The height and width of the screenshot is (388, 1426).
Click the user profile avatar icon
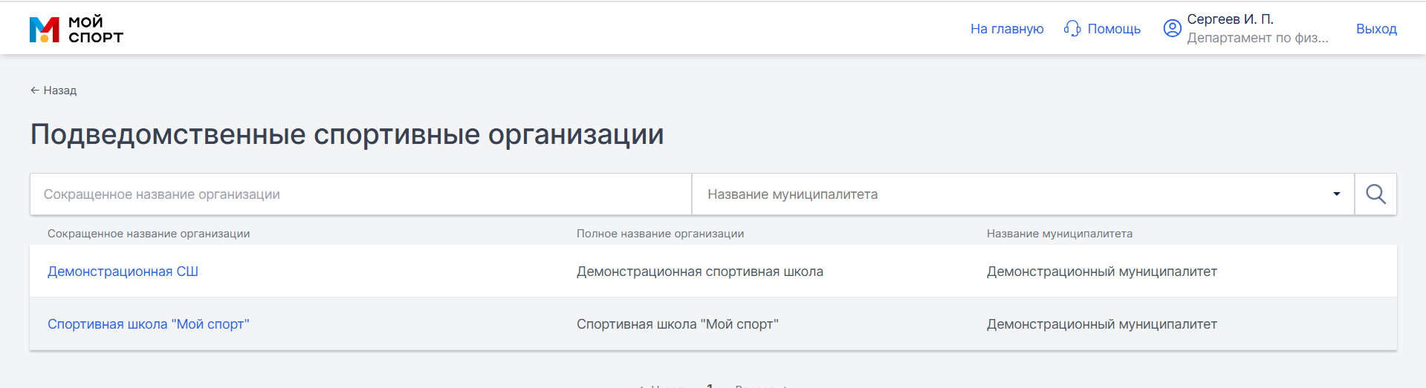pos(1172,28)
